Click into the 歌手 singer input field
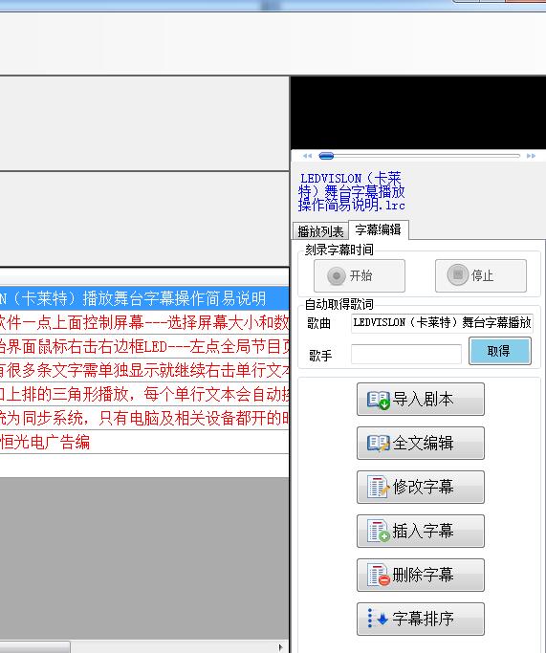 tap(406, 354)
